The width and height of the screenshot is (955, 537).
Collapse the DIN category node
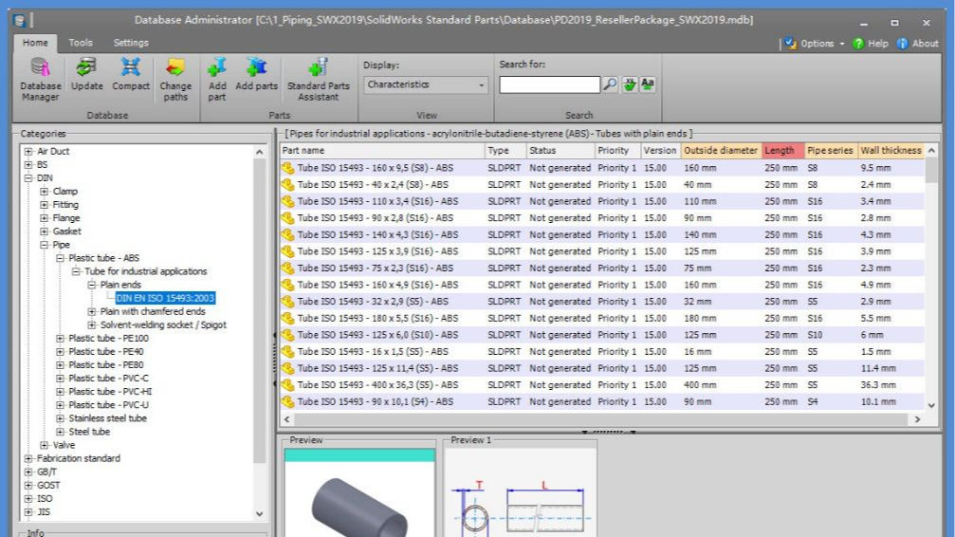[x=28, y=178]
